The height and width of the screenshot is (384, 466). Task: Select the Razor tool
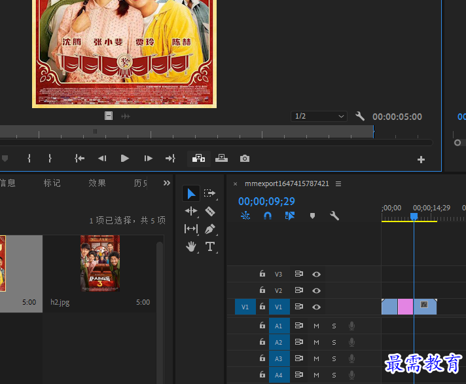(x=210, y=212)
